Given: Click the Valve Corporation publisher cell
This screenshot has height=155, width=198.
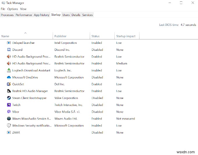Looking at the screenshot, I should pyautogui.click(x=66, y=98).
